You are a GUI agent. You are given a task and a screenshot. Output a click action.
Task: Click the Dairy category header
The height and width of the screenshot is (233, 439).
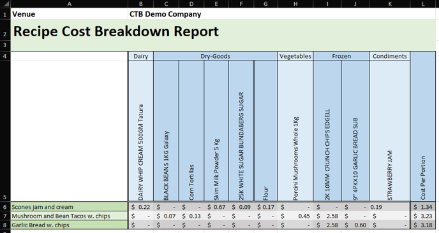141,56
